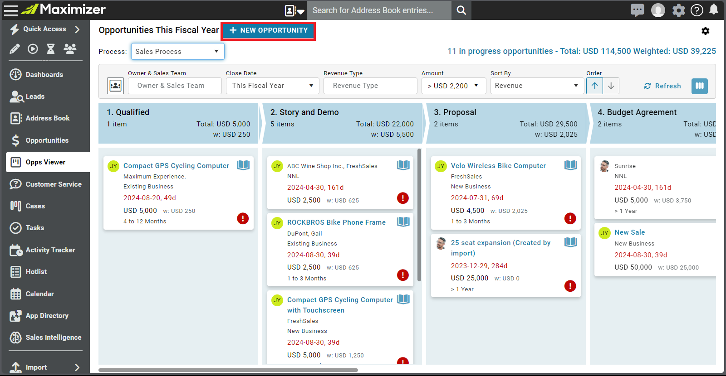The image size is (726, 376).
Task: Open the This Fiscal Year close date dropdown
Action: click(273, 86)
